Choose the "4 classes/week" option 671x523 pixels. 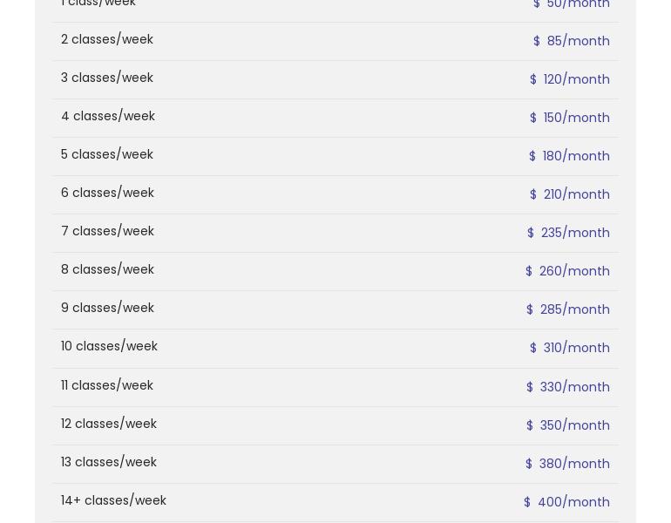click(108, 117)
